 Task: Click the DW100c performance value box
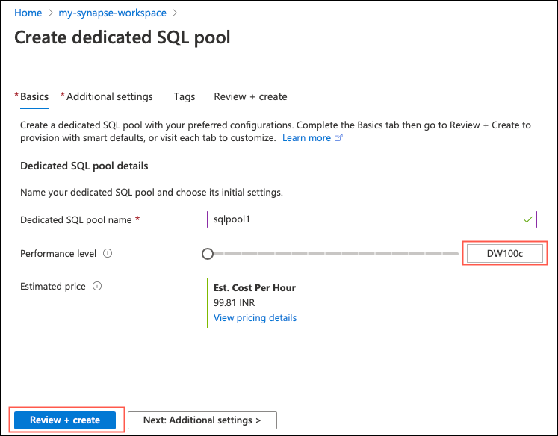505,253
